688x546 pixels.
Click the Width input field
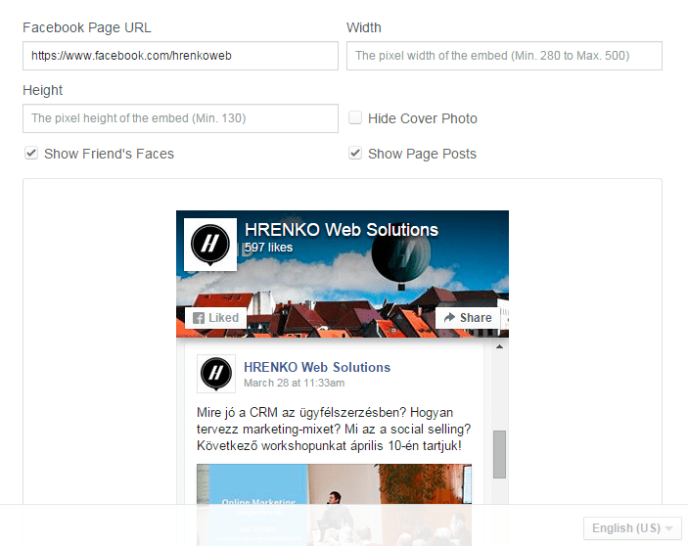click(504, 56)
